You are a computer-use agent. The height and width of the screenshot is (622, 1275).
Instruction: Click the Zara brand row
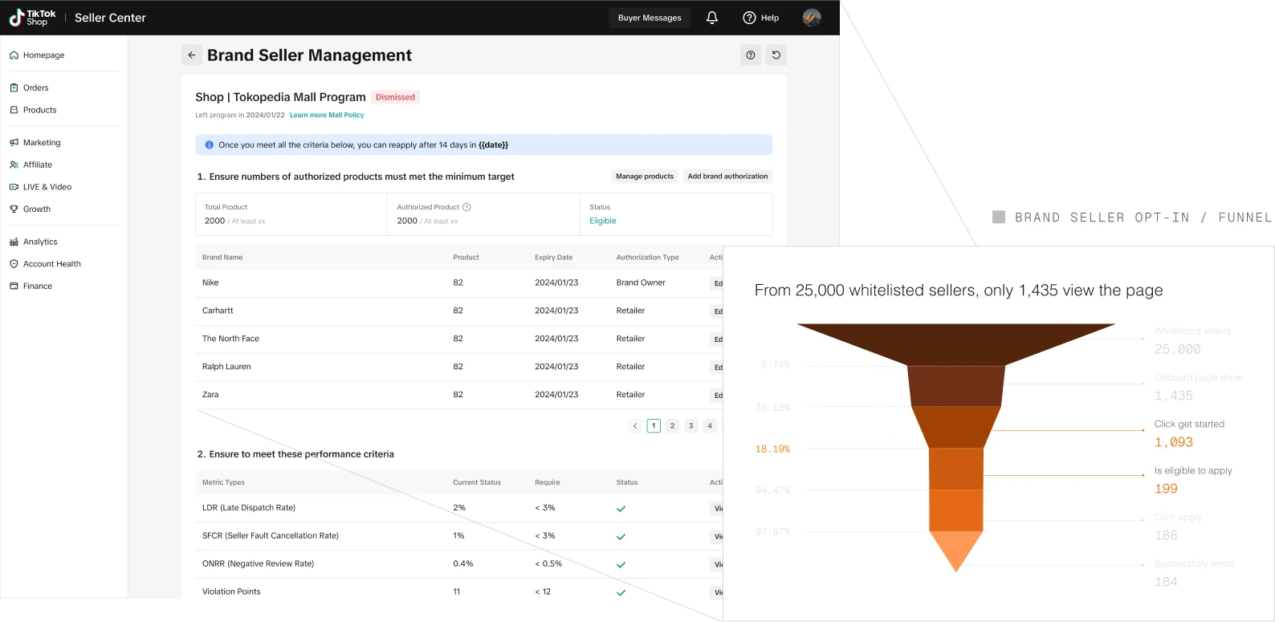459,396
